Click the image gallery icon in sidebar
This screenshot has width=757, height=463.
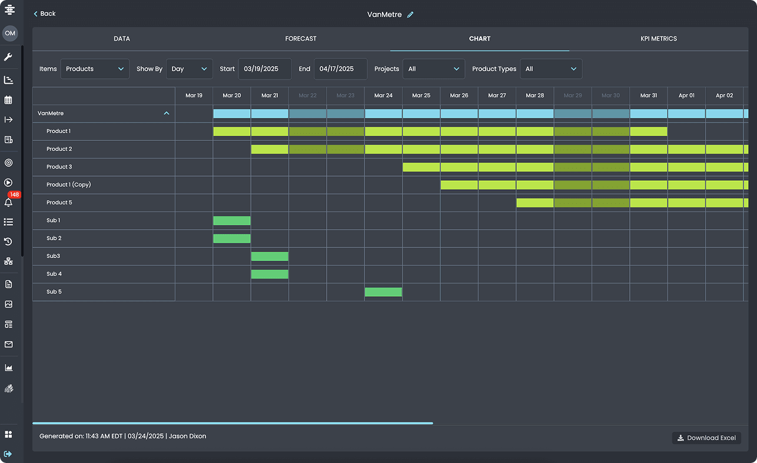tap(8, 305)
